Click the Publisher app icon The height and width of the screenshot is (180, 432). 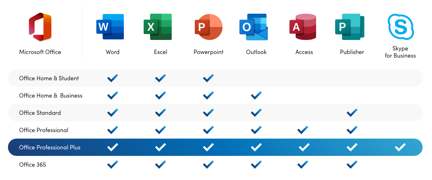click(350, 27)
